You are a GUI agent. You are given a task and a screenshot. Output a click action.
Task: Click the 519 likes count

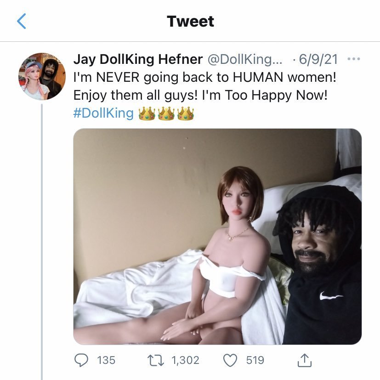[x=255, y=360]
